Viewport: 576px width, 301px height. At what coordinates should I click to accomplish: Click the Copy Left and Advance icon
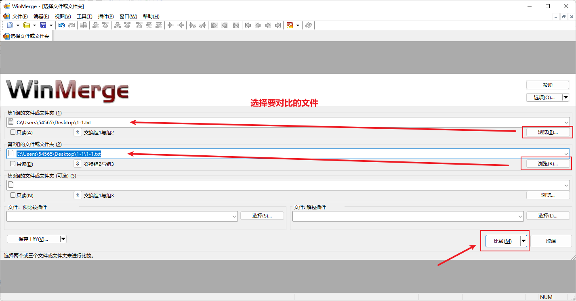(202, 25)
